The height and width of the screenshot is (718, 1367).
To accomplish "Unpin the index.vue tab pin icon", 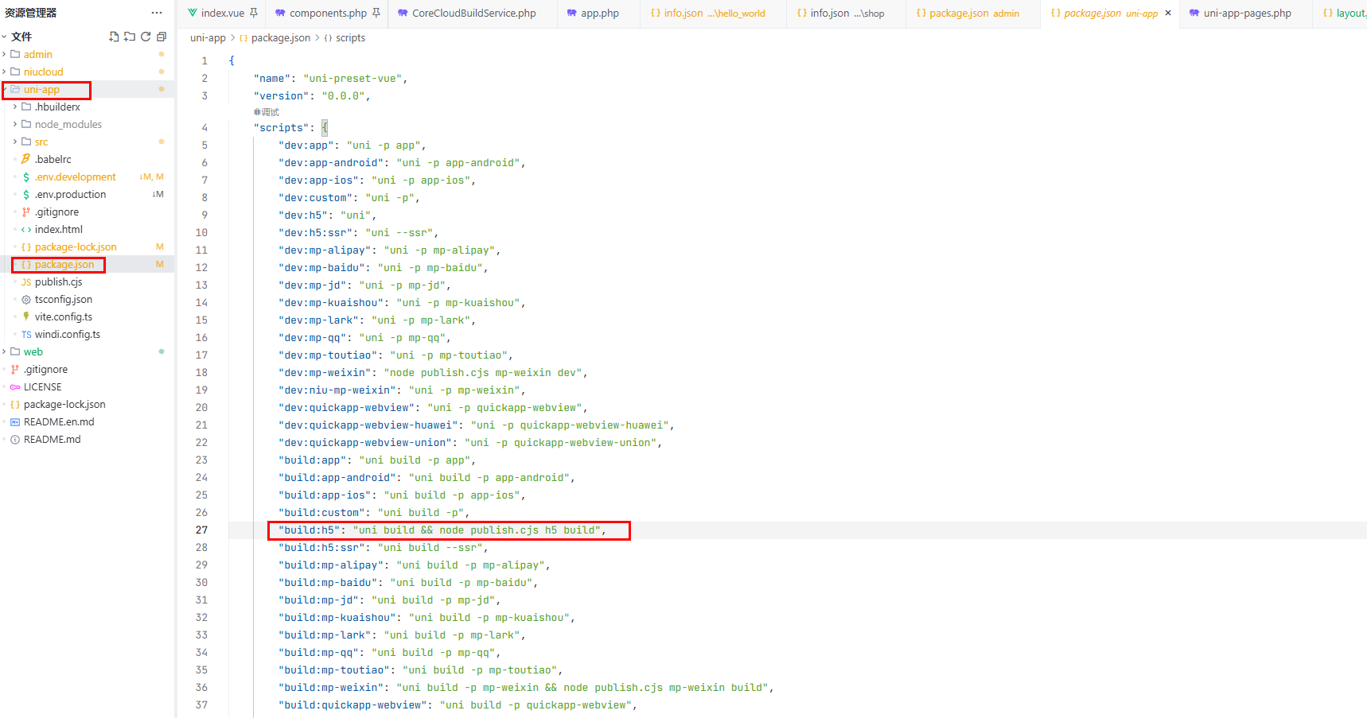I will pyautogui.click(x=254, y=13).
